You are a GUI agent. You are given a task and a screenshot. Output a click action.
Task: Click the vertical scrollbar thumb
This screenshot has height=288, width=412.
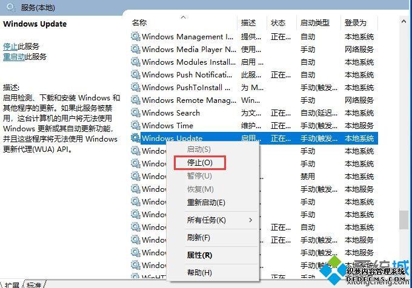pyautogui.click(x=404, y=220)
